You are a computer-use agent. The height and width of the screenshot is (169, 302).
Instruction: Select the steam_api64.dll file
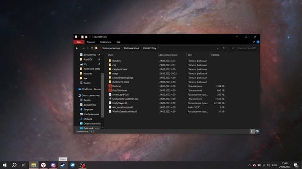(x=120, y=94)
